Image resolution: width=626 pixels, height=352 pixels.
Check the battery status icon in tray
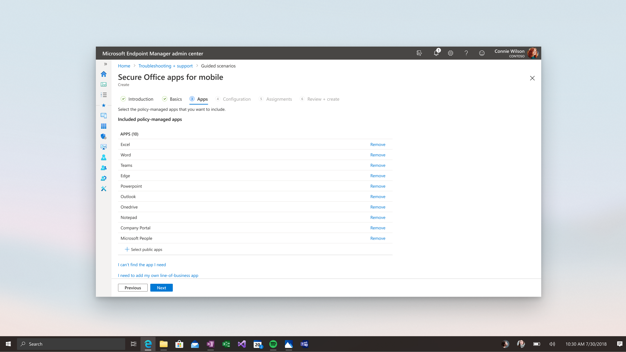click(537, 344)
